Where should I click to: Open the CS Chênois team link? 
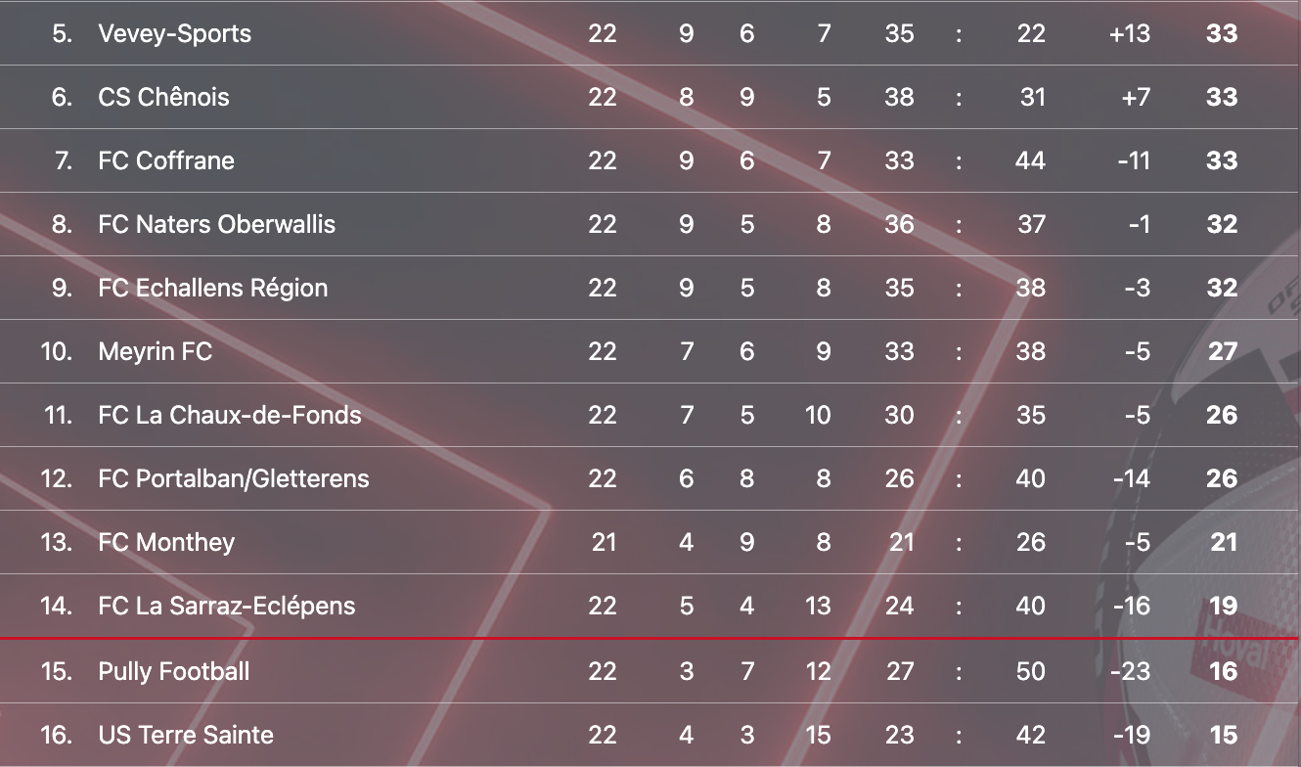point(163,97)
